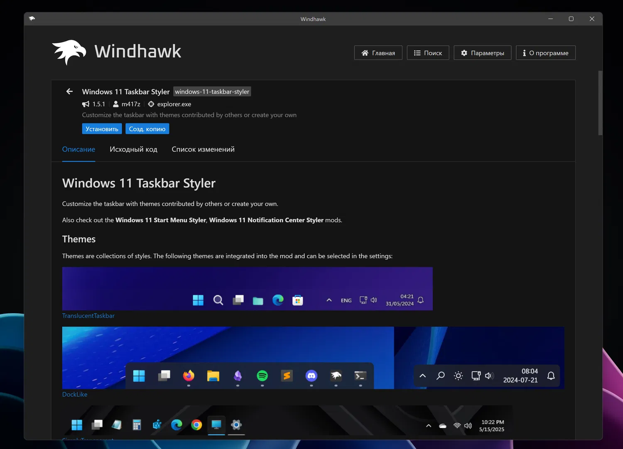Click the windows-11-taskbar-styler ID badge

(x=212, y=92)
